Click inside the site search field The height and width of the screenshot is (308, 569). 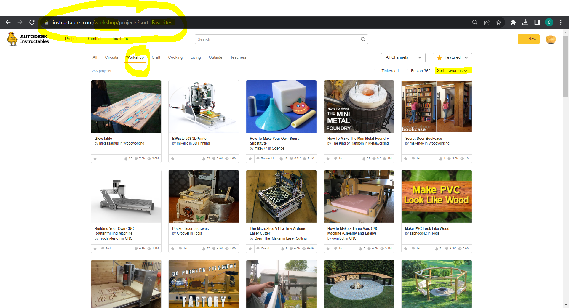(267, 39)
